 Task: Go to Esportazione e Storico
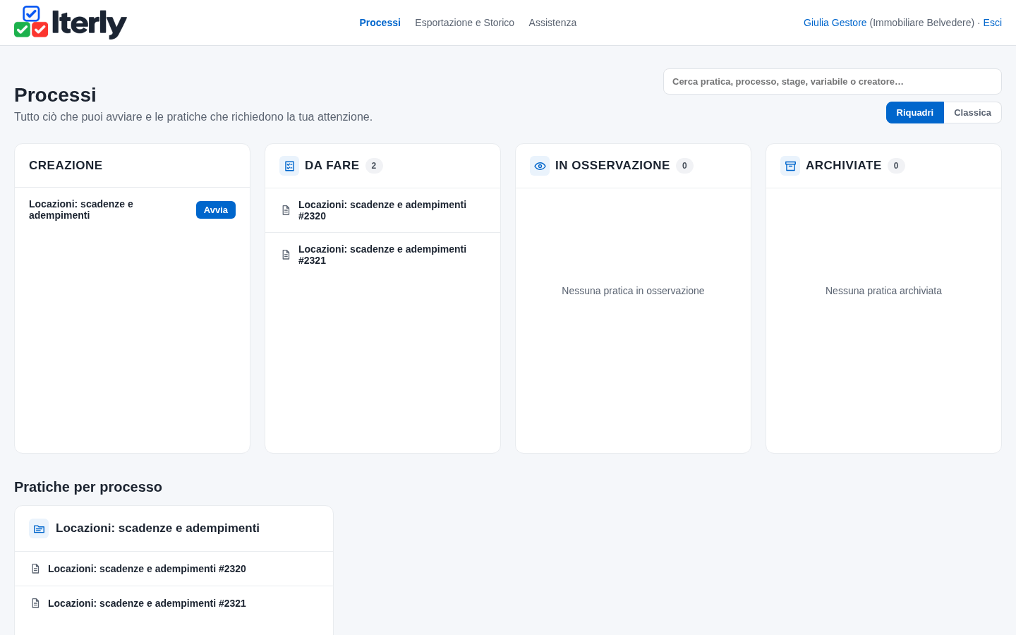click(464, 23)
